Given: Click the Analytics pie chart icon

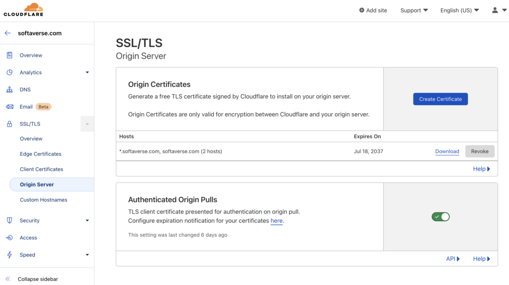Looking at the screenshot, I should 9,72.
